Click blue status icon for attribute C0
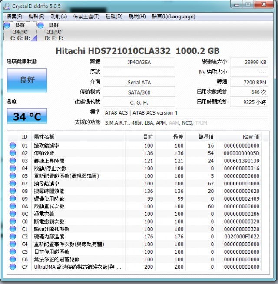The height and width of the screenshot is (284, 278). 13,221
